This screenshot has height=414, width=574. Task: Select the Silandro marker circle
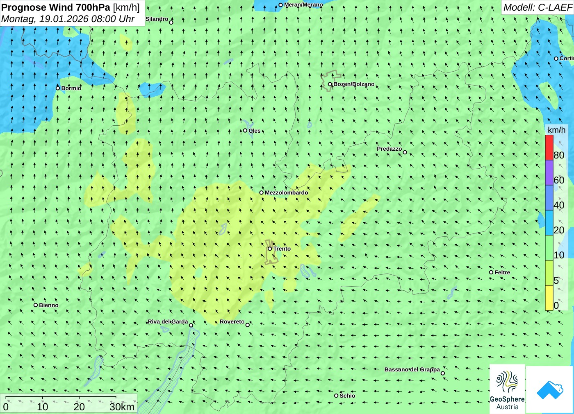(171, 23)
